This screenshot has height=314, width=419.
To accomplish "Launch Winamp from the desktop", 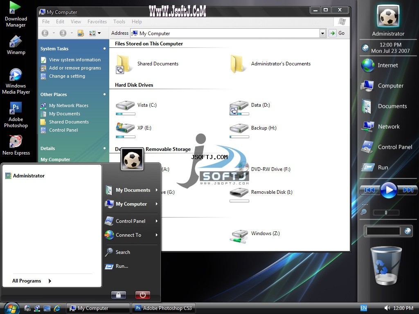I will pos(16,45).
